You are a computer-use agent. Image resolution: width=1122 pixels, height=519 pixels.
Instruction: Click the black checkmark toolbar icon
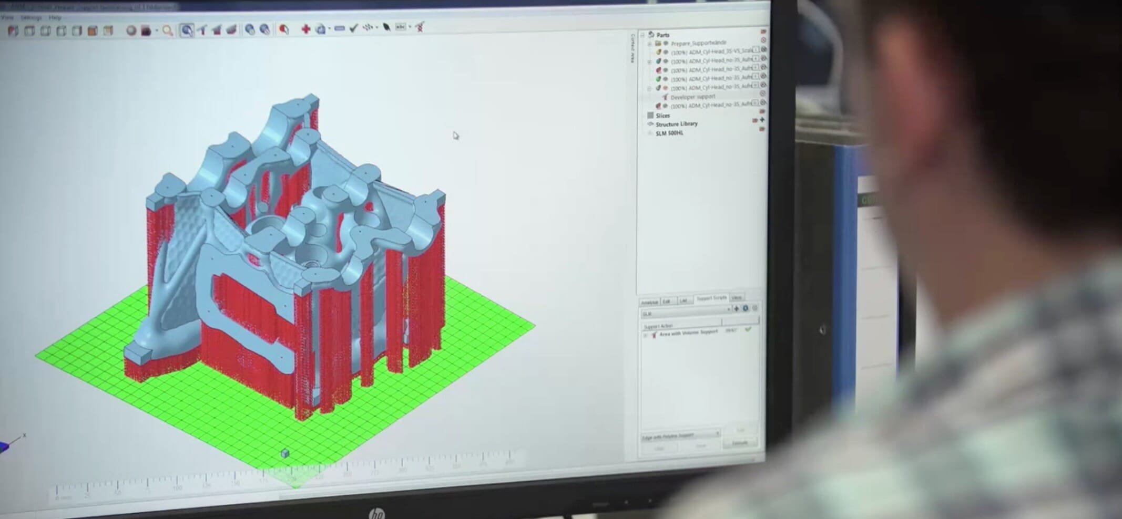[x=353, y=28]
